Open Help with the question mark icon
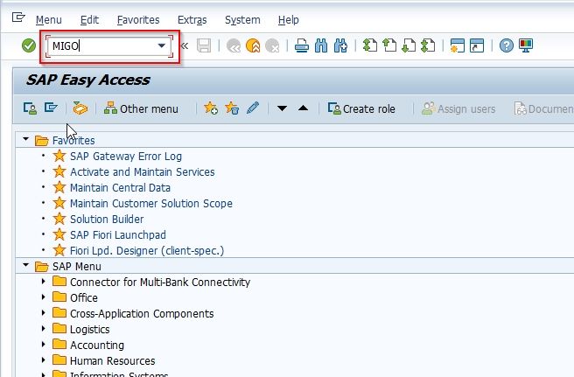Screen dimensions: 574x377 [x=507, y=45]
